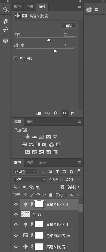
Task: Switch to the 通道 tab
Action: click(x=30, y=162)
